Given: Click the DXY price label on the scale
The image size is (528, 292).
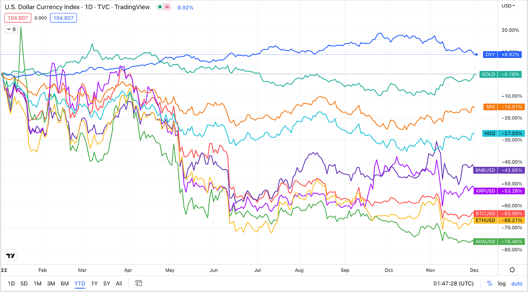Looking at the screenshot, I should pyautogui.click(x=490, y=54).
